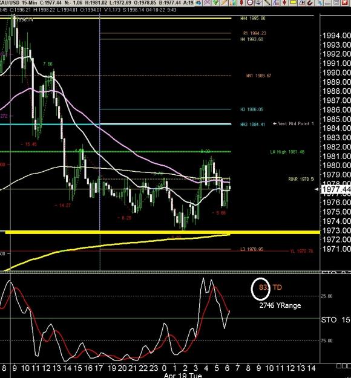
Task: Select the pencil drawing tool
Action: click(x=225, y=2)
